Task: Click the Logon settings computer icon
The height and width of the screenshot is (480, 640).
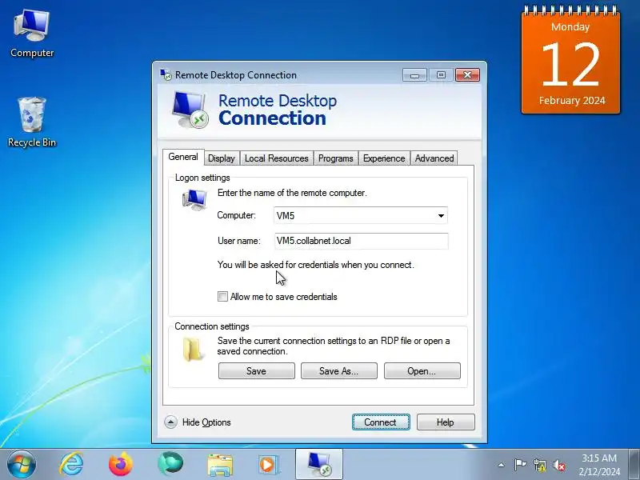Action: [194, 200]
